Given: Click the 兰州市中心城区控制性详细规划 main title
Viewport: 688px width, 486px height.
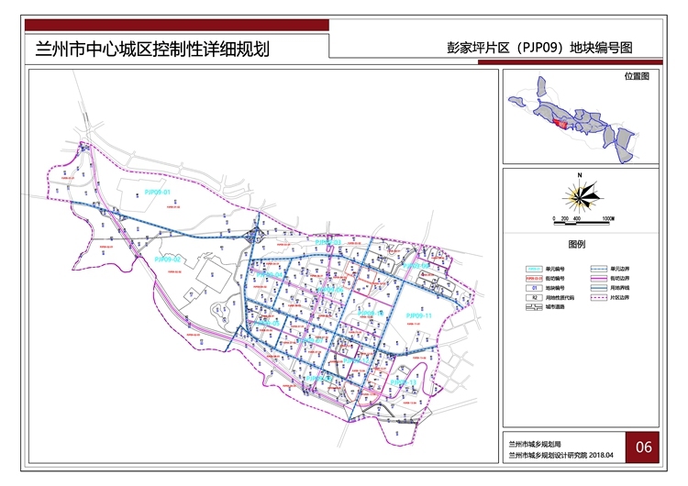Looking at the screenshot, I should [151, 49].
